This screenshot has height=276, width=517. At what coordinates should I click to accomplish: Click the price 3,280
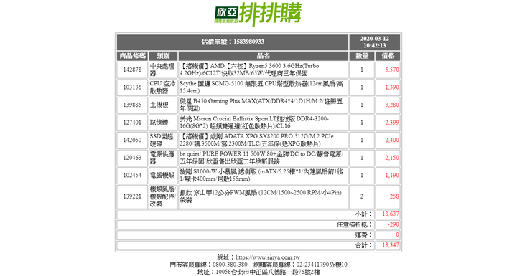point(392,105)
